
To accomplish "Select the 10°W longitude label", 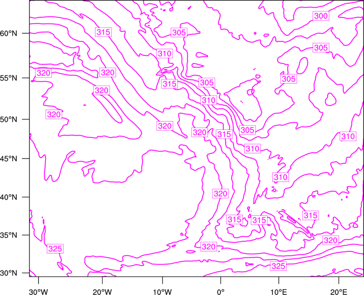I will [x=162, y=292].
